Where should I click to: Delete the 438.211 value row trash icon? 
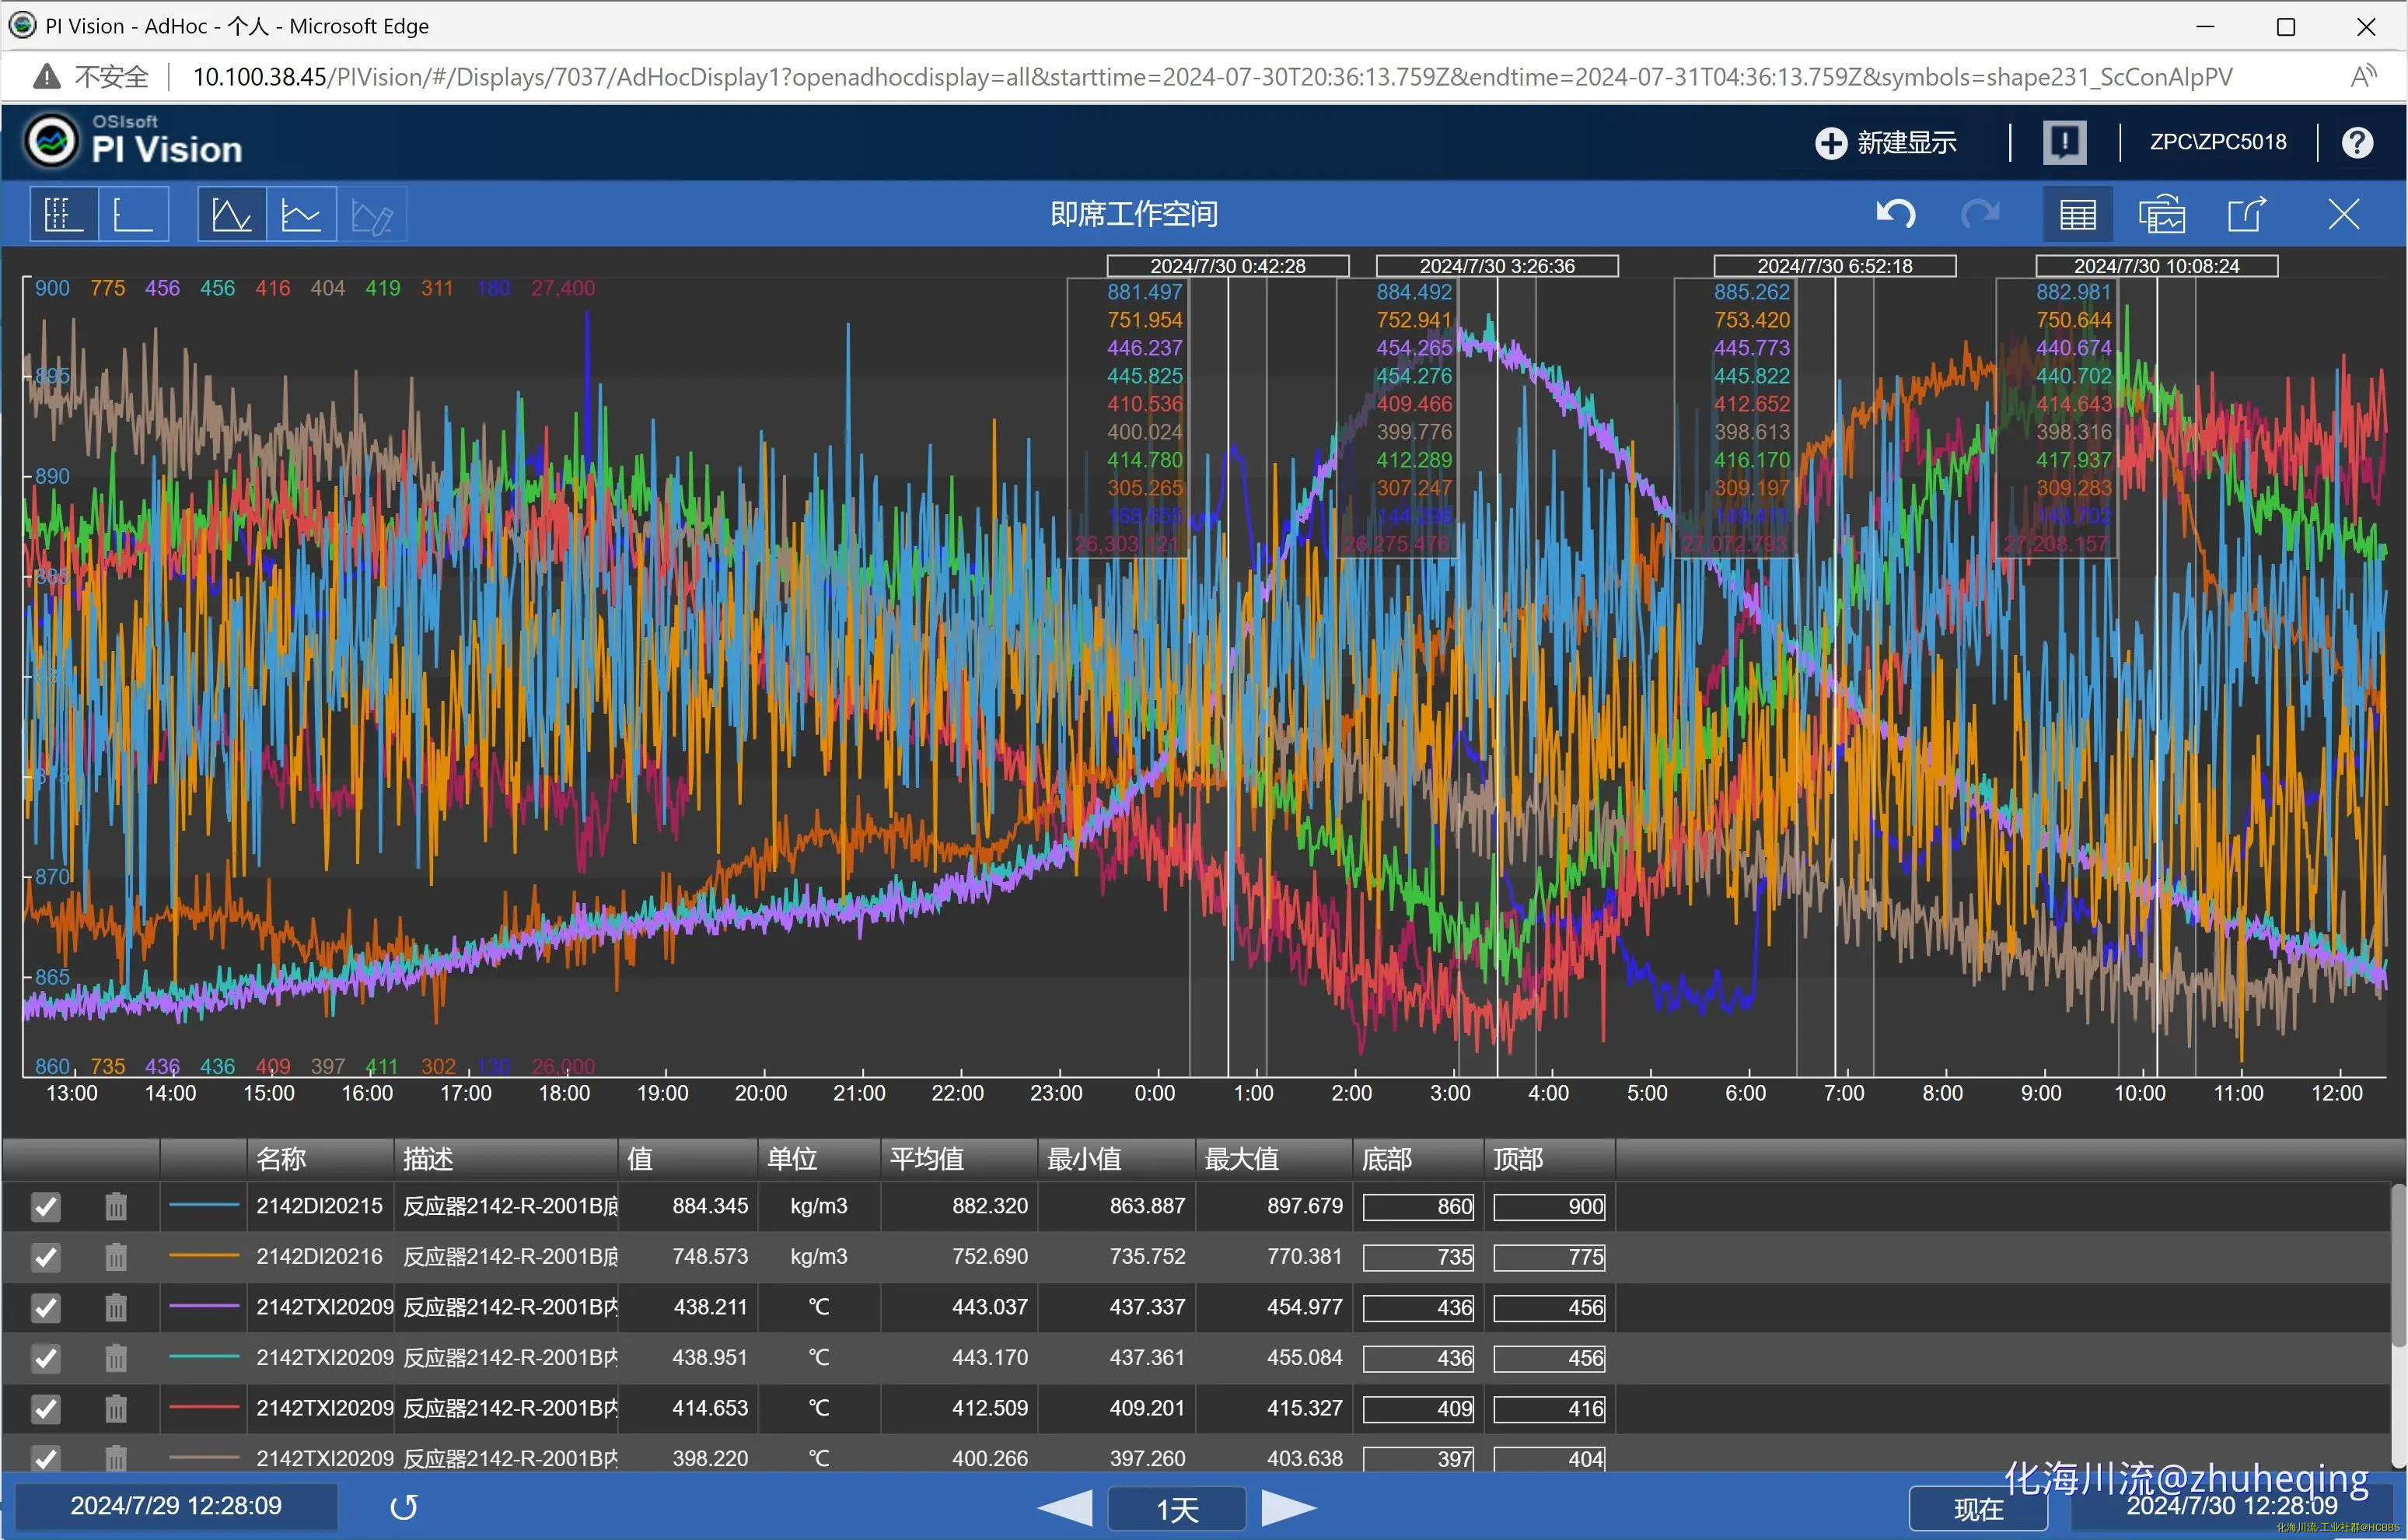116,1308
